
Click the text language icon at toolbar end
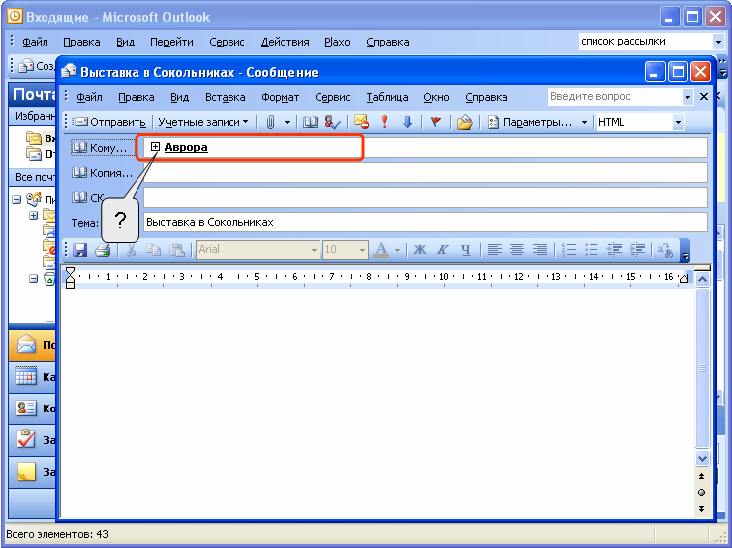666,249
